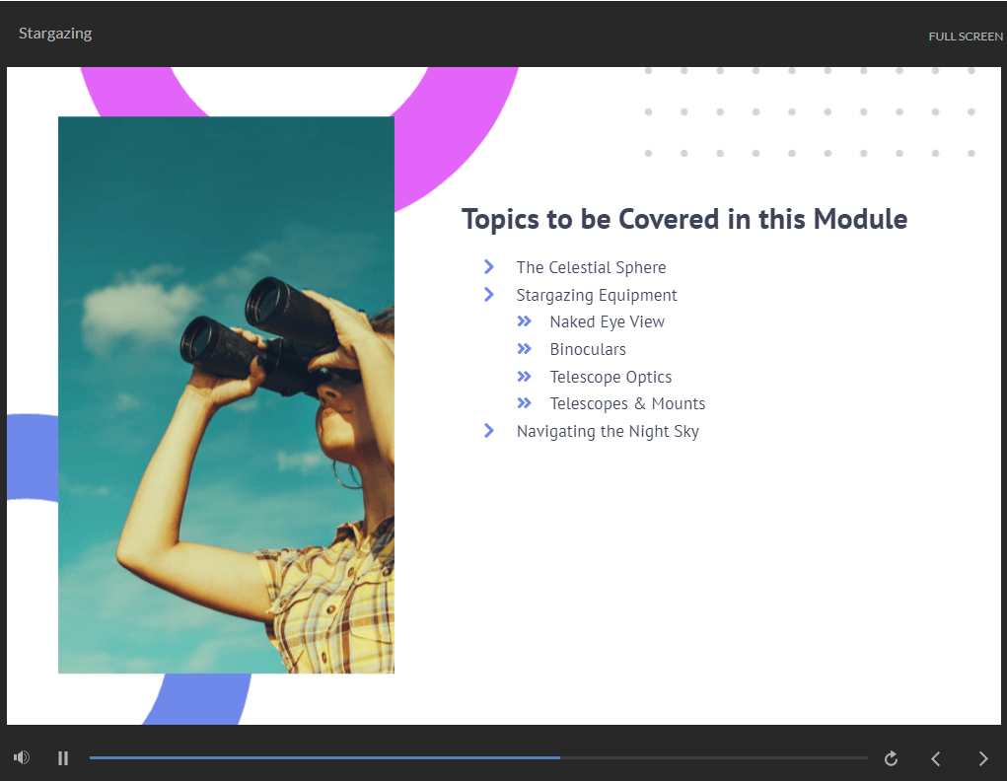Click double-chevron bullet beside Telescope Optics
The width and height of the screenshot is (1007, 781).
point(524,377)
